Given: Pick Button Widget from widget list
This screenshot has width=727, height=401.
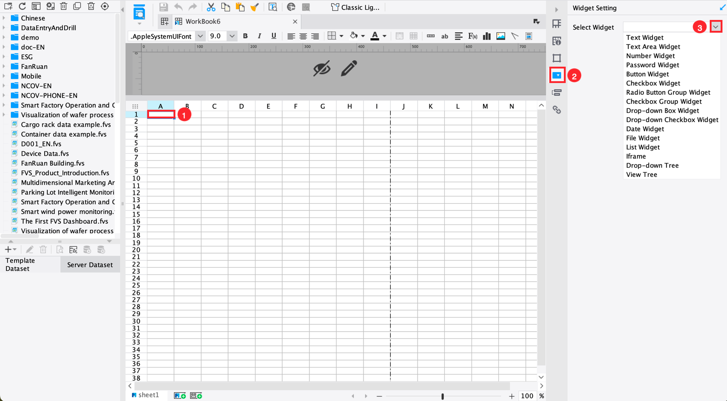Looking at the screenshot, I should (647, 74).
